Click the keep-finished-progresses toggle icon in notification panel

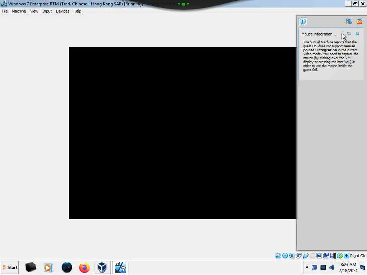click(x=348, y=21)
